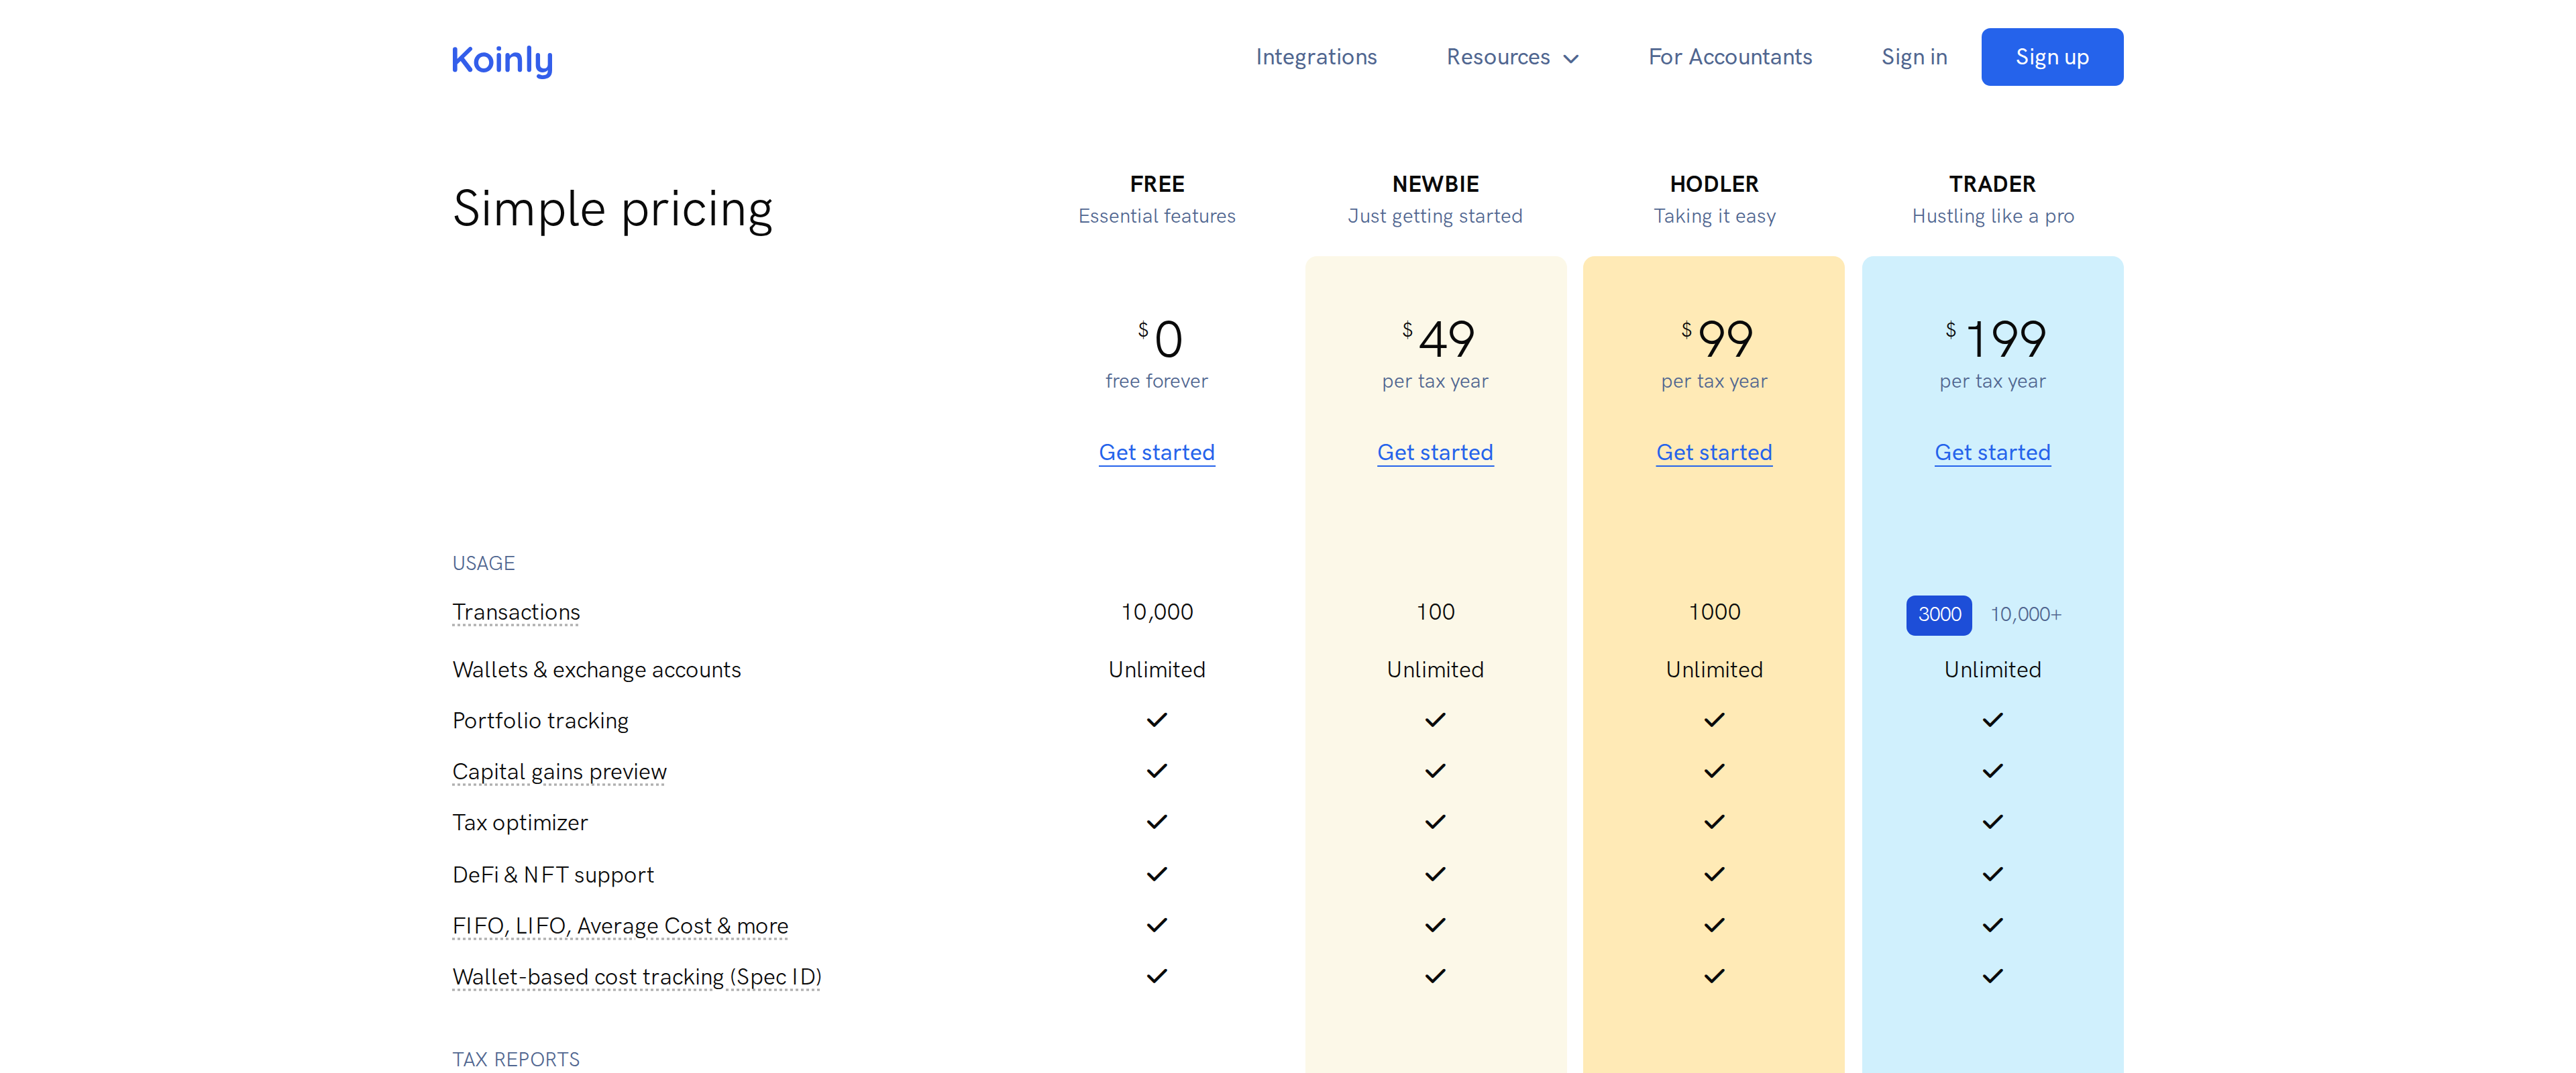Click the Capital gains preview checkmark in NEWBIE column

coord(1435,771)
